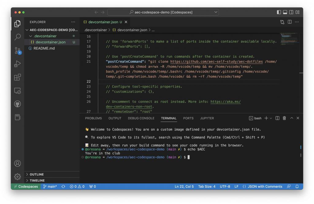Synchronize changes with the sync icon
The width and height of the screenshot is (314, 204).
tap(63, 187)
